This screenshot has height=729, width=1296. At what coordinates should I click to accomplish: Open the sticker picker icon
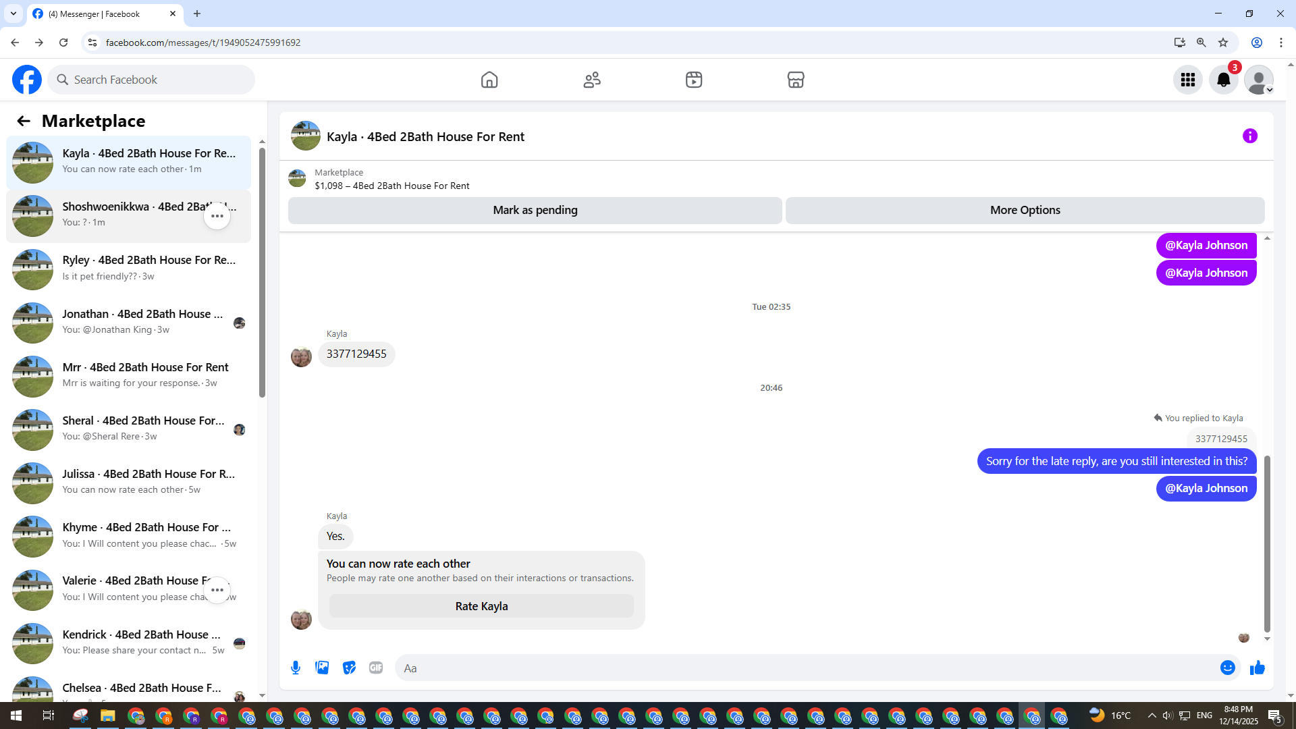point(349,668)
